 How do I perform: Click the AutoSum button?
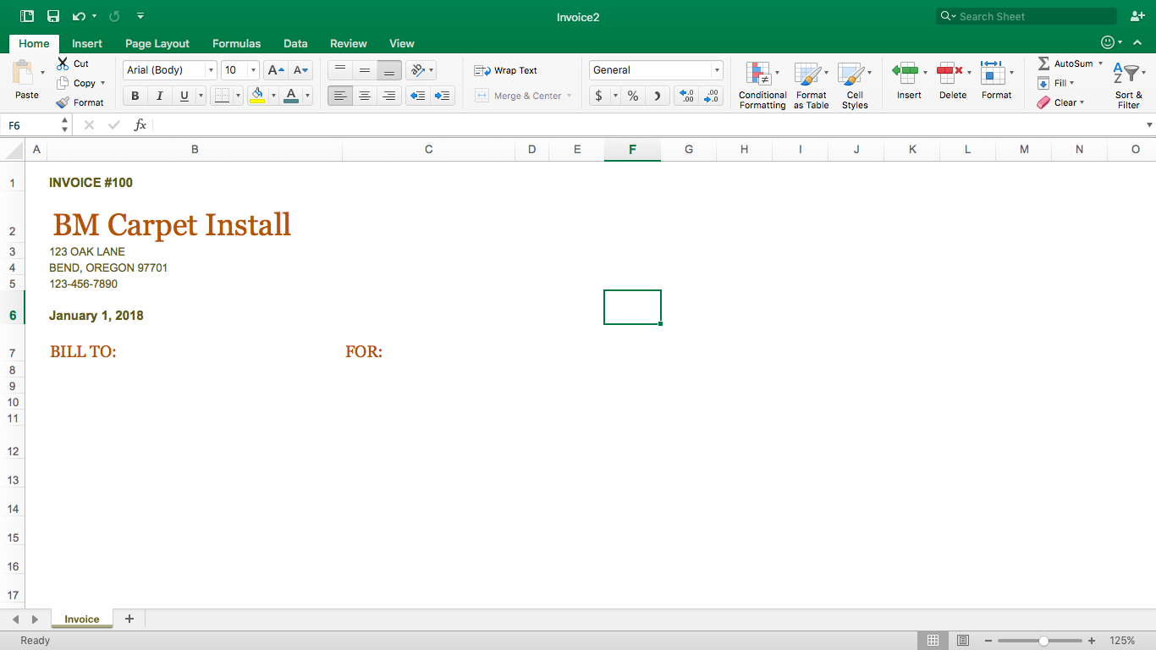(1066, 63)
